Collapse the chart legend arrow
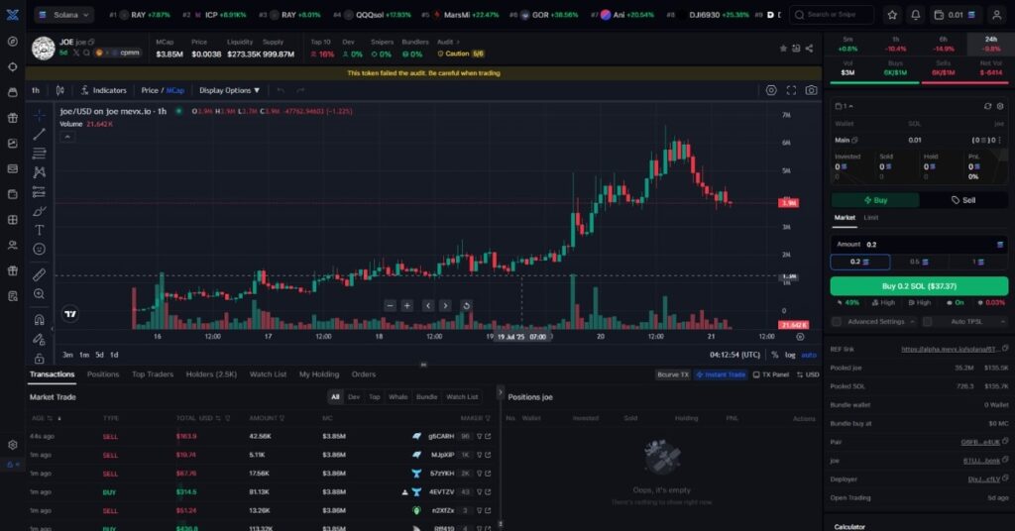The width and height of the screenshot is (1015, 531). pyautogui.click(x=67, y=137)
